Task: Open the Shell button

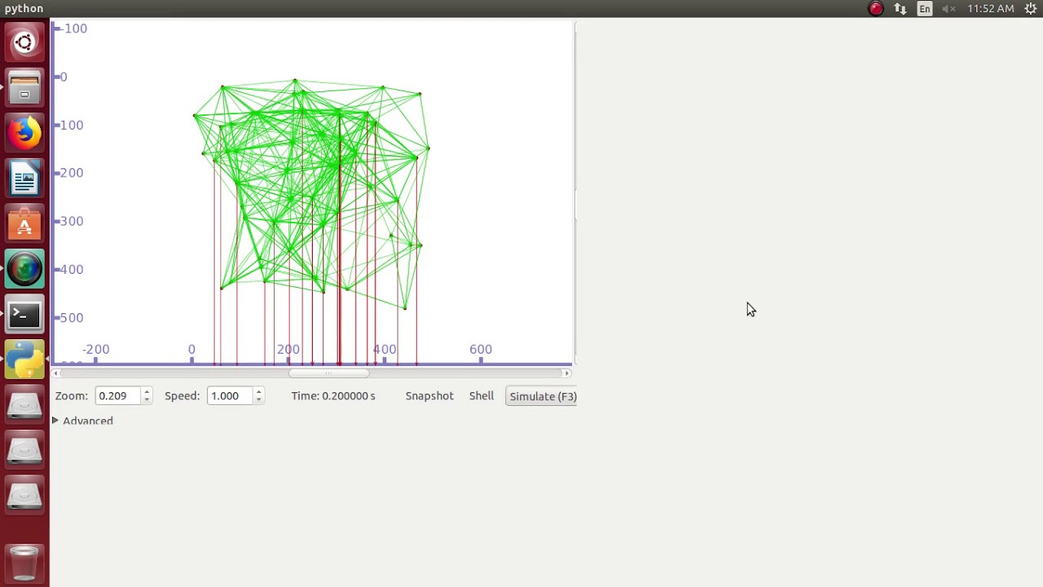Action: (x=482, y=396)
